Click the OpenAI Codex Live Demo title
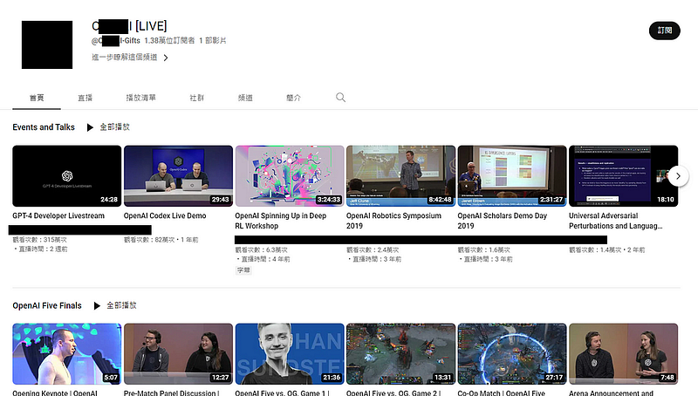The width and height of the screenshot is (698, 396). [x=165, y=215]
